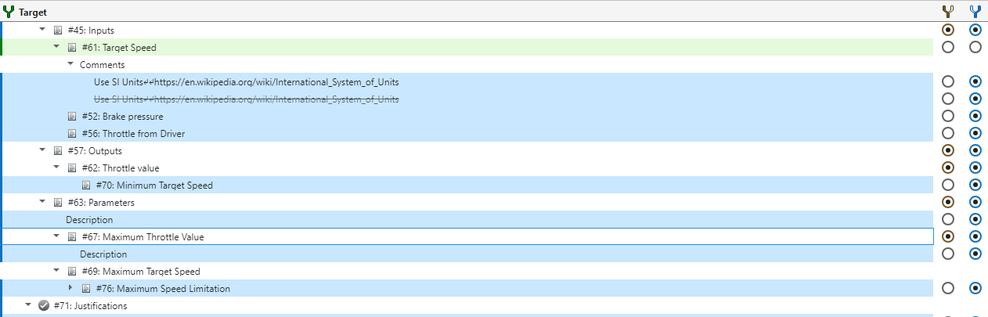
Task: Select the brown radio button for #61: Target Speed
Action: click(x=948, y=47)
